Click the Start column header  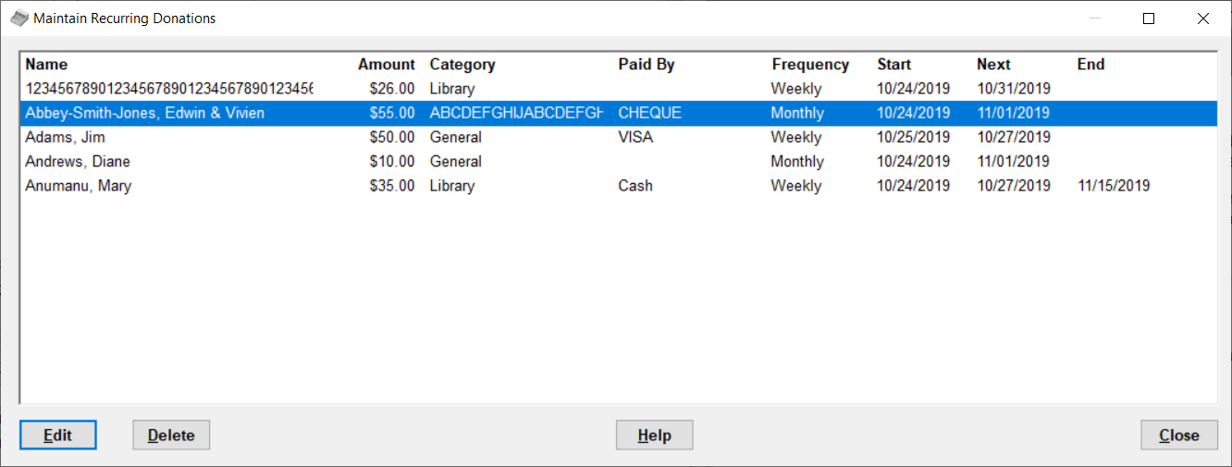click(x=894, y=65)
